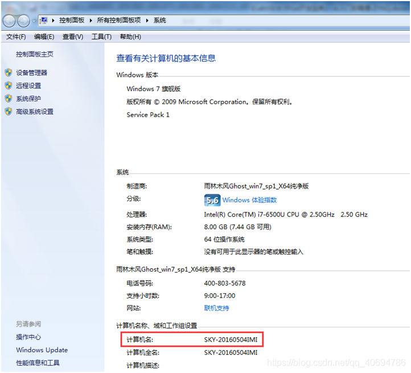Click SKY-20160504IMI next to 计算机名
The width and height of the screenshot is (411, 373).
(231, 340)
